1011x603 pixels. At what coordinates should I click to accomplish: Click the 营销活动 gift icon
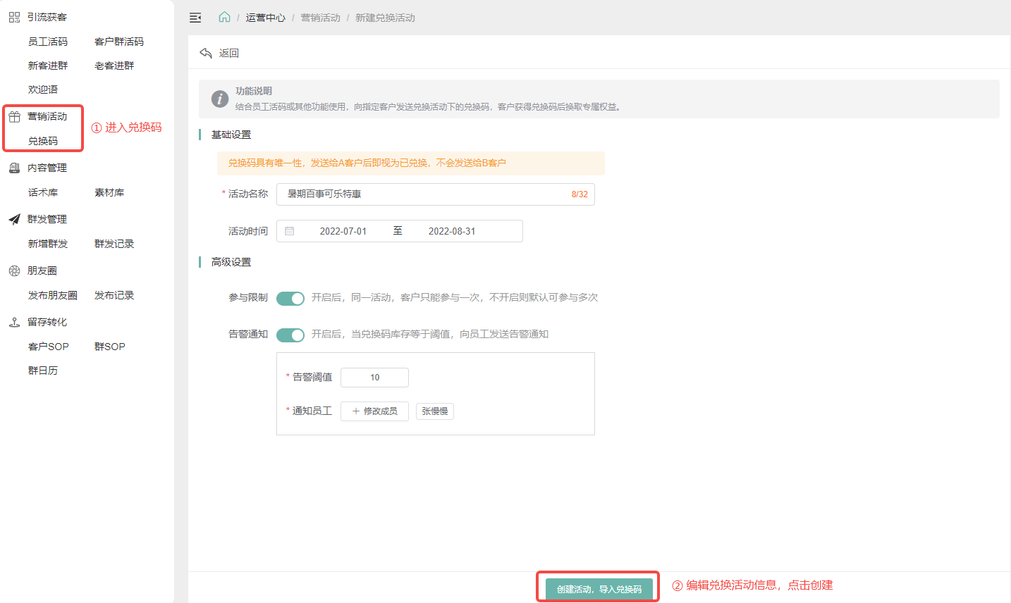(x=14, y=117)
